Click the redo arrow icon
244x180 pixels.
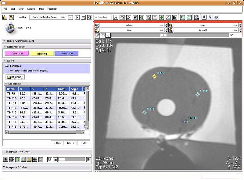[x=189, y=17]
